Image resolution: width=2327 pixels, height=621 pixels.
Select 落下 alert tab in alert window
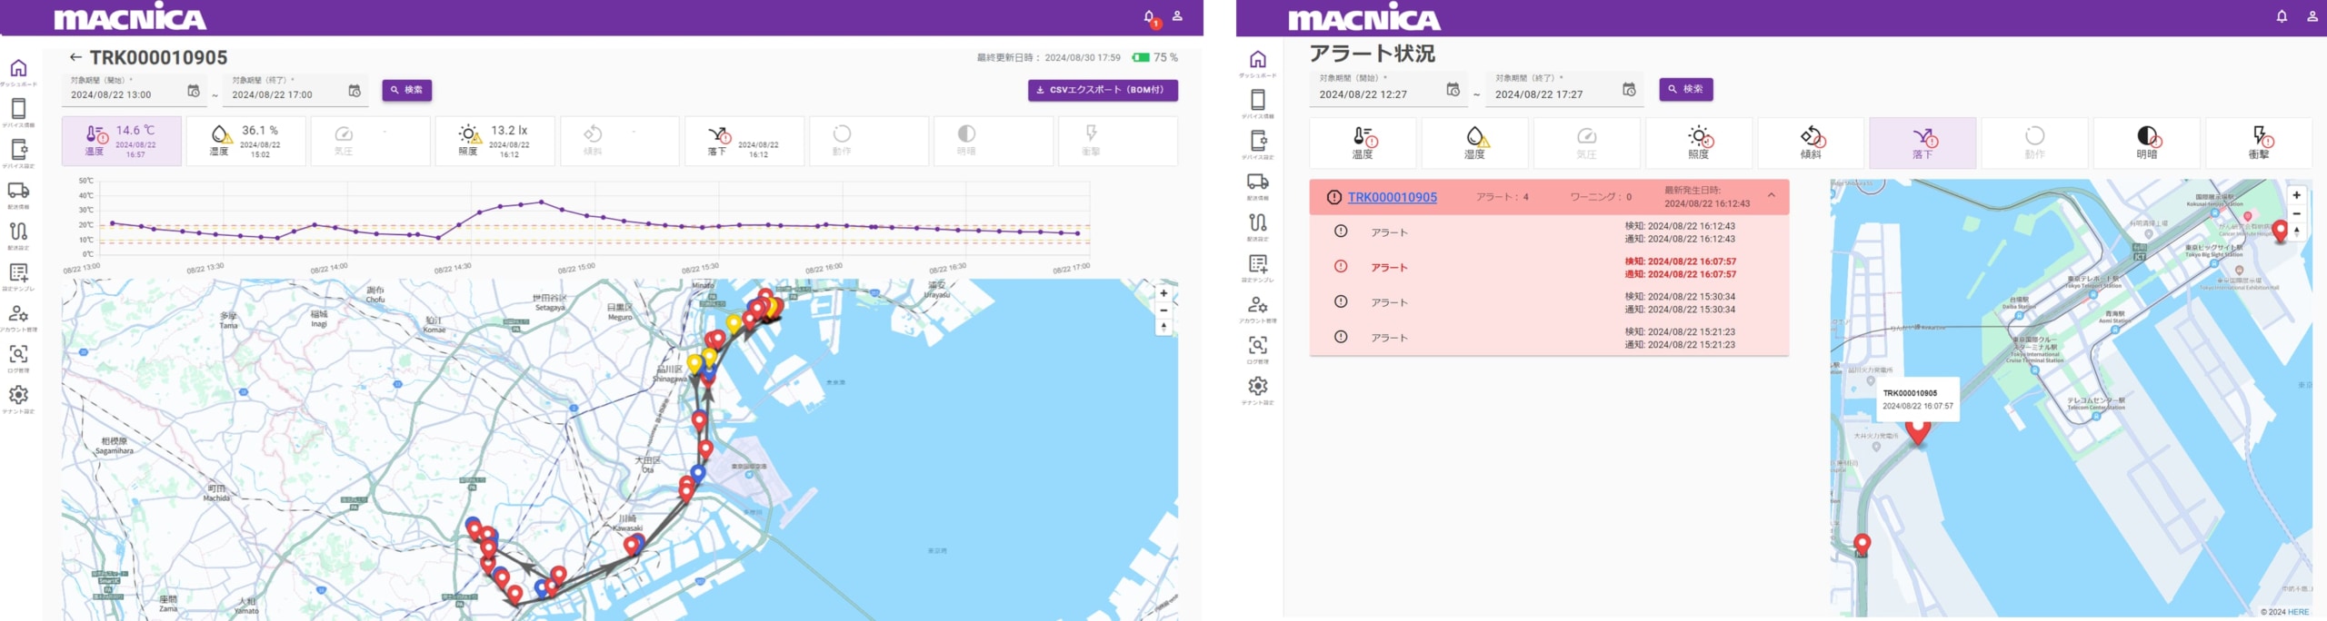point(1923,143)
